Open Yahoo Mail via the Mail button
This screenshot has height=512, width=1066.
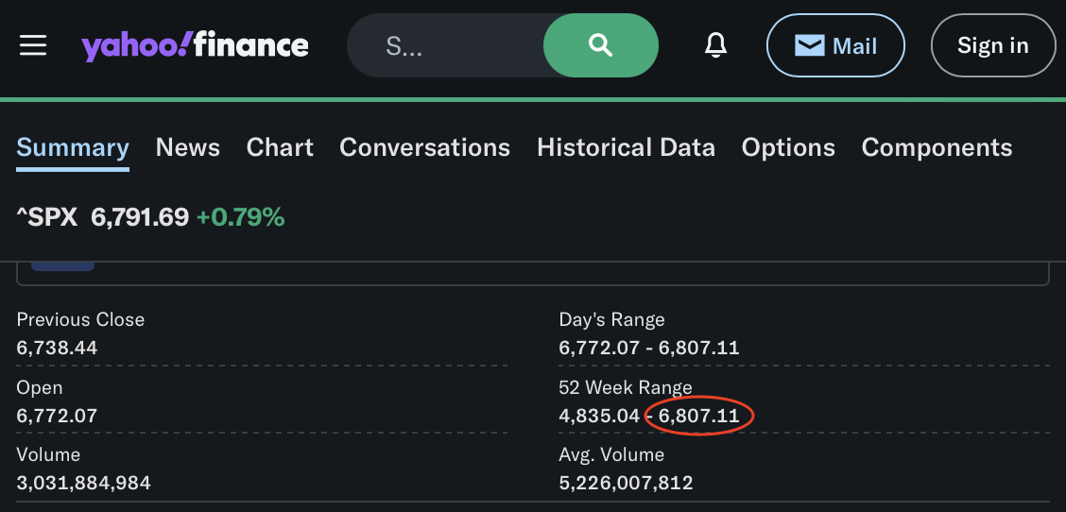[835, 45]
